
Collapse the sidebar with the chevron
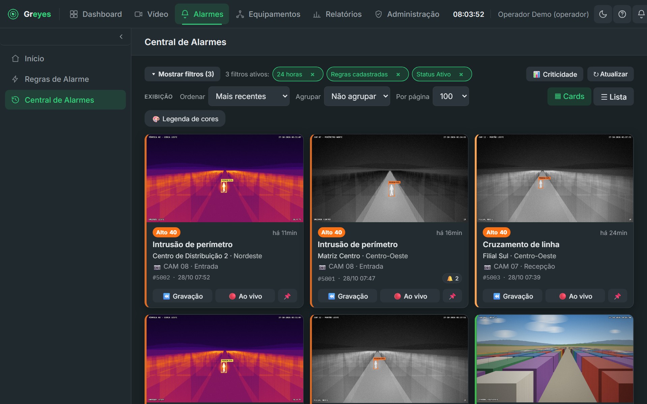click(121, 37)
